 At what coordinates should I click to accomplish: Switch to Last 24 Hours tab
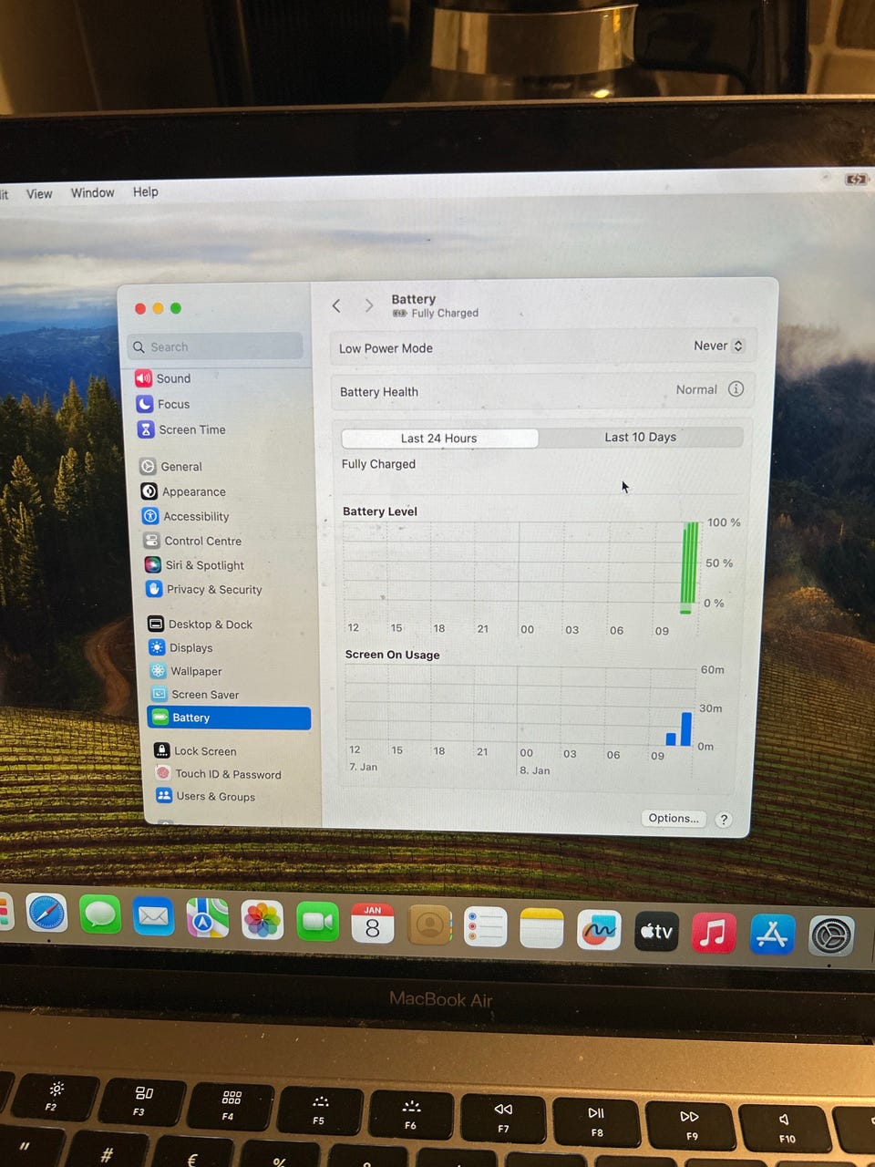(x=439, y=438)
